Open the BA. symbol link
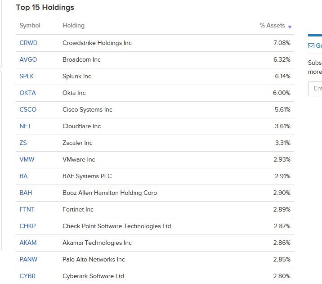Viewport: 322px width, 284px height. (x=24, y=176)
